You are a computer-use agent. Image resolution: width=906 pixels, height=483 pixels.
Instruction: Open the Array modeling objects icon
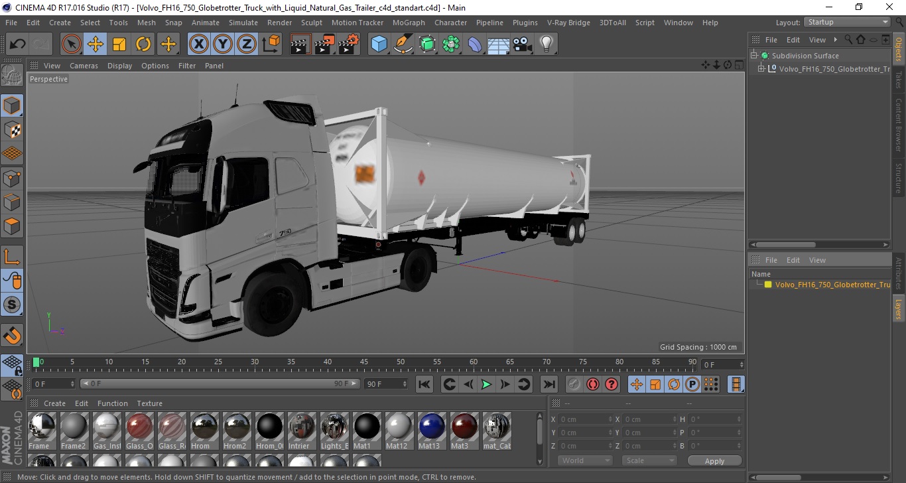pyautogui.click(x=451, y=44)
